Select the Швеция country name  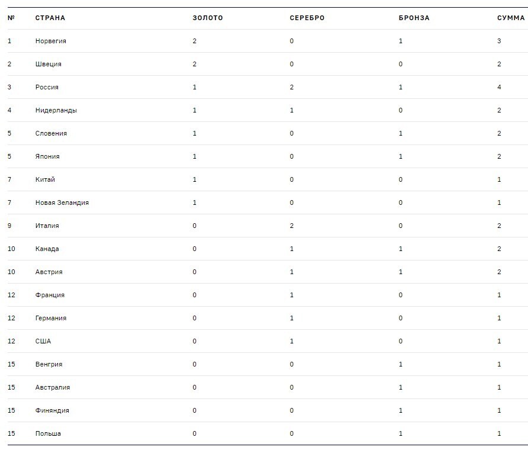click(49, 64)
